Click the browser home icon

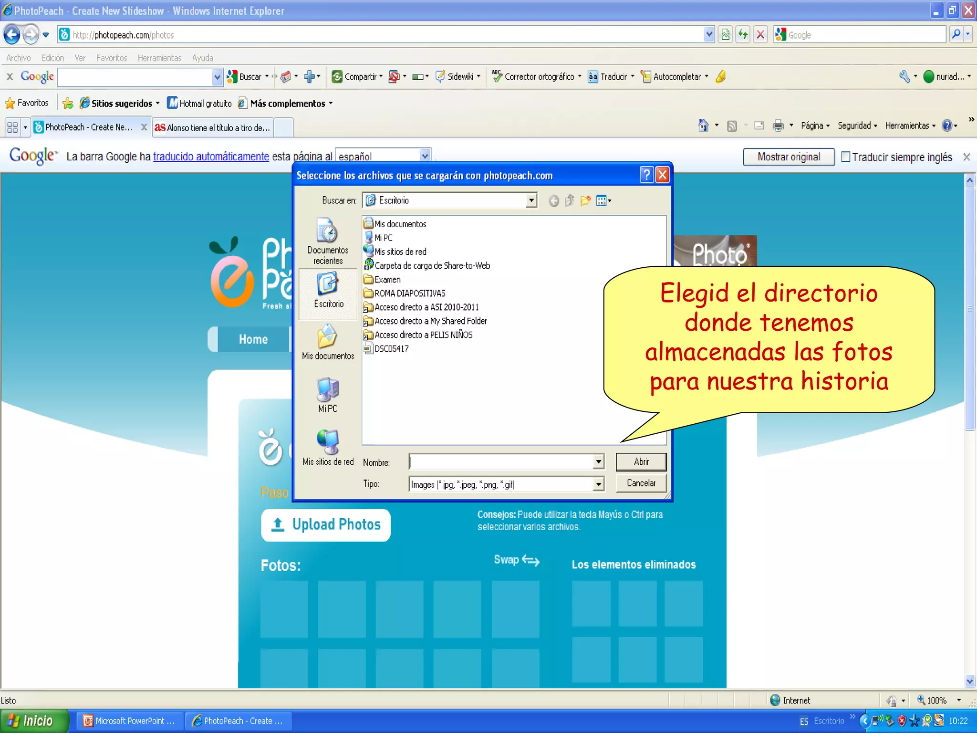pos(703,126)
